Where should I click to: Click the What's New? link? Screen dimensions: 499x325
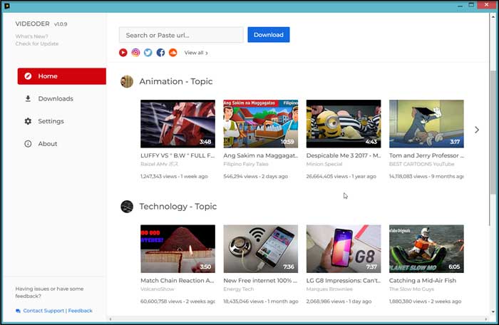31,36
